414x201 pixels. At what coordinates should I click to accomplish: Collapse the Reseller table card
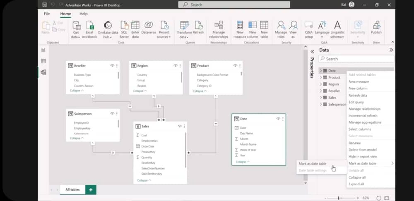tap(77, 91)
